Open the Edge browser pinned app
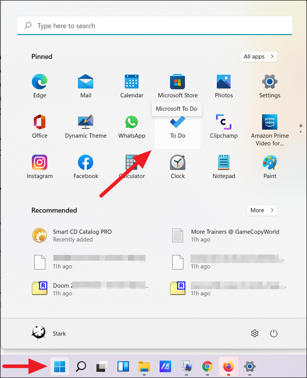307x378 pixels. click(39, 86)
